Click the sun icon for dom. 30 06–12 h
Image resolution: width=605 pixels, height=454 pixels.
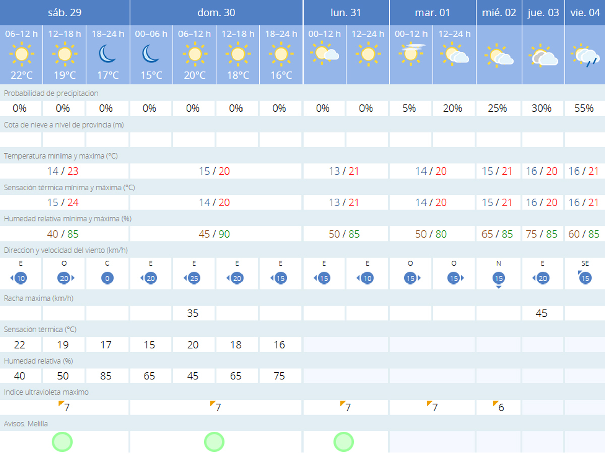coord(195,54)
